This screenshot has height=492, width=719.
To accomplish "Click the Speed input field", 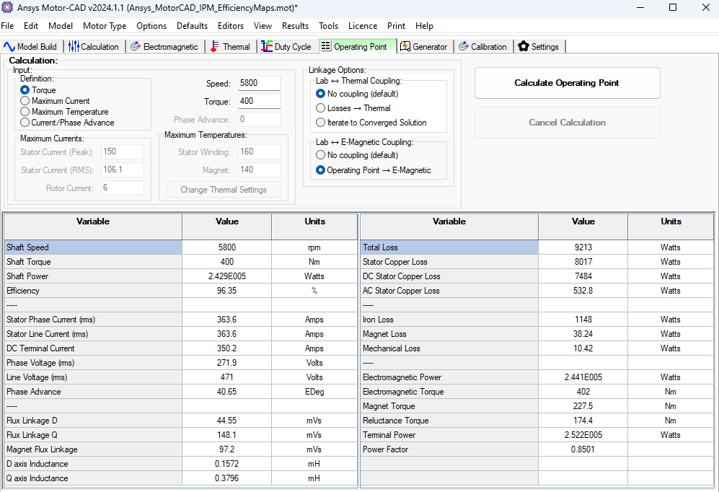I will click(259, 83).
